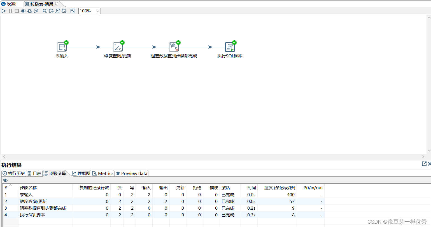Click the 执行结果 panel title
The image size is (431, 227).
(x=11, y=165)
